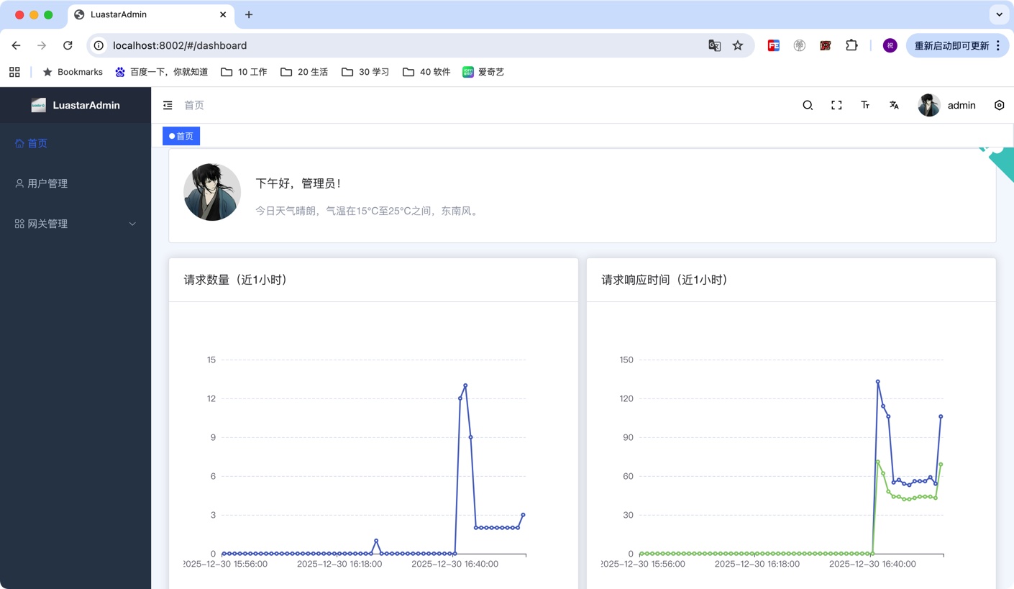
Task: Open the settings gear in the header
Action: (x=999, y=105)
